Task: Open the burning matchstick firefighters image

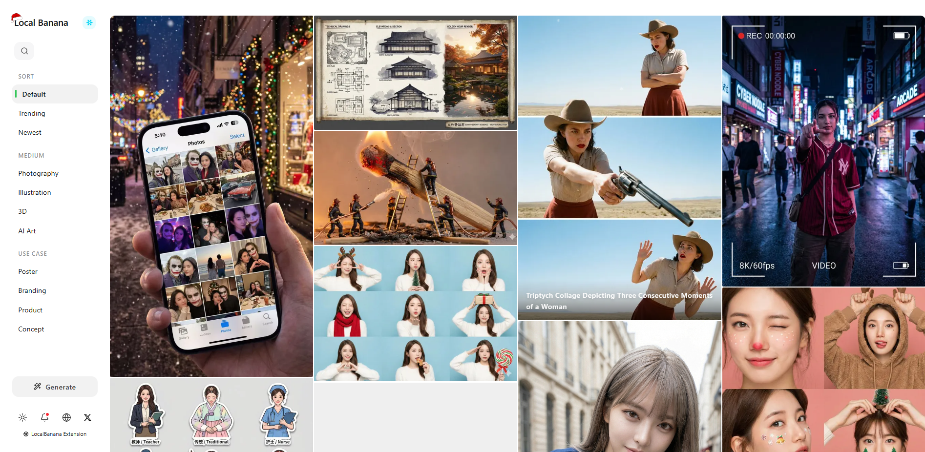Action: pyautogui.click(x=416, y=188)
